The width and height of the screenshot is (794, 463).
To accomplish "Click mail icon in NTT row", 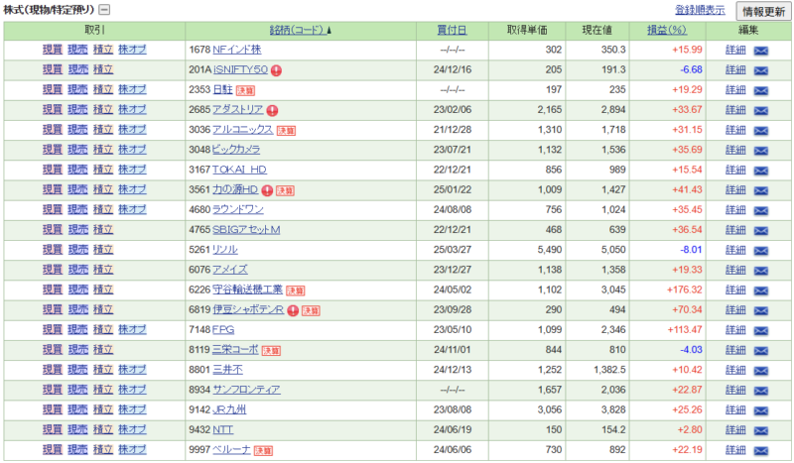I will coord(760,431).
